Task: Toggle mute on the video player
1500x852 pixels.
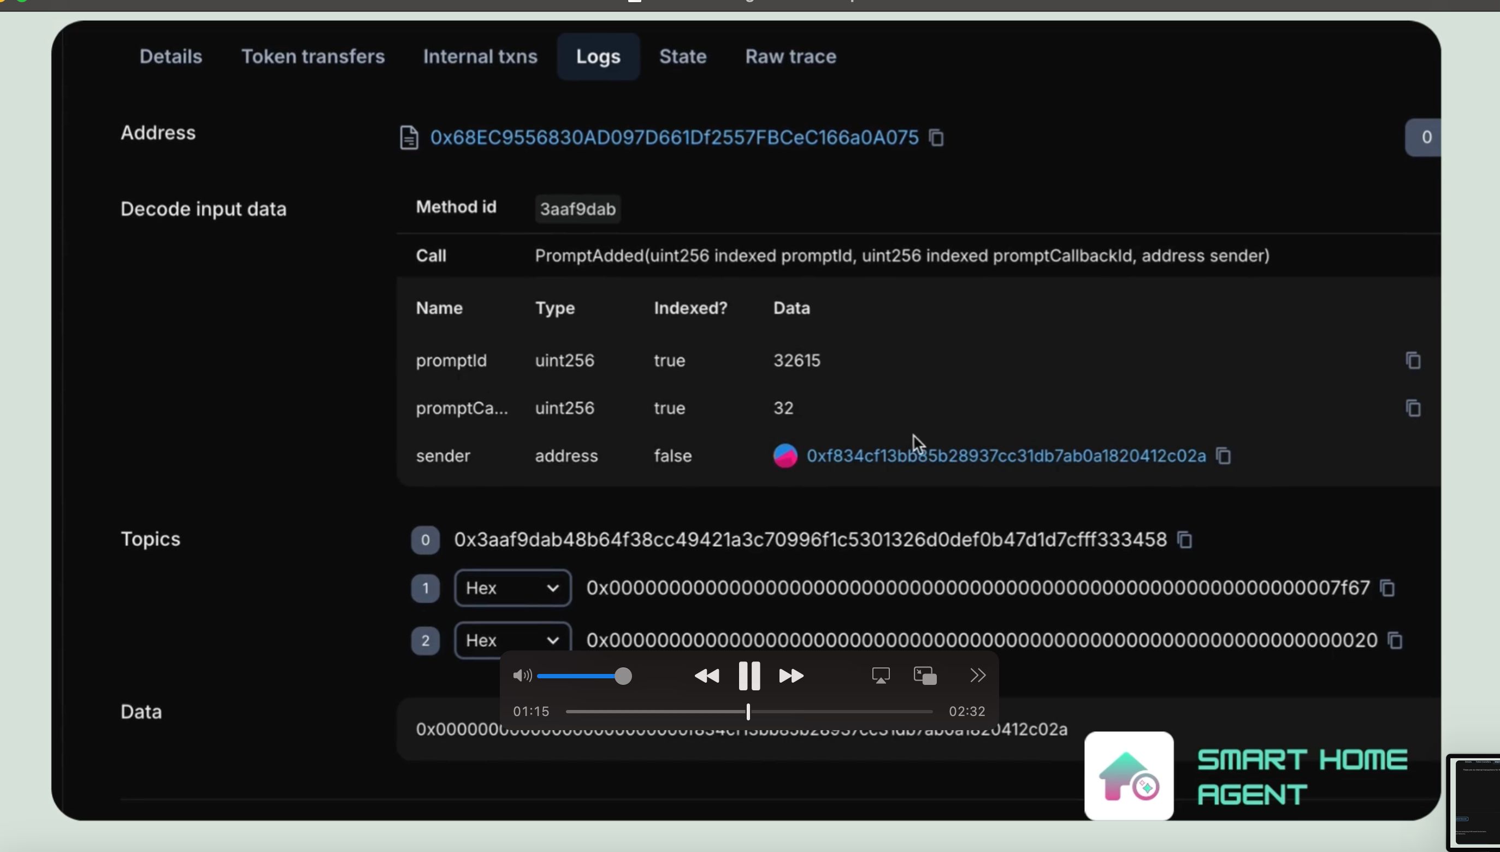Action: 522,676
